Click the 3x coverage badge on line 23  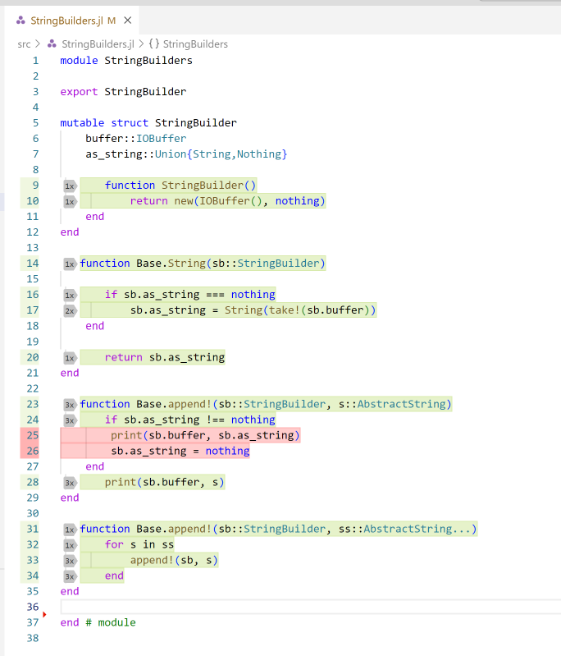pos(70,404)
